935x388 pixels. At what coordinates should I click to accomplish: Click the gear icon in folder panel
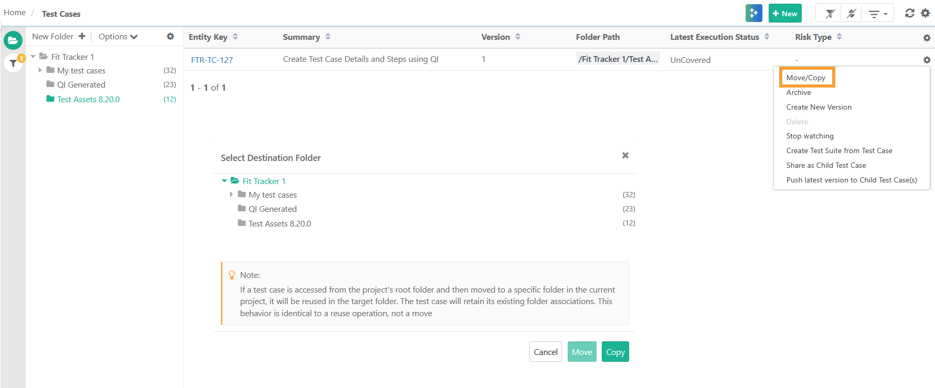click(x=170, y=37)
